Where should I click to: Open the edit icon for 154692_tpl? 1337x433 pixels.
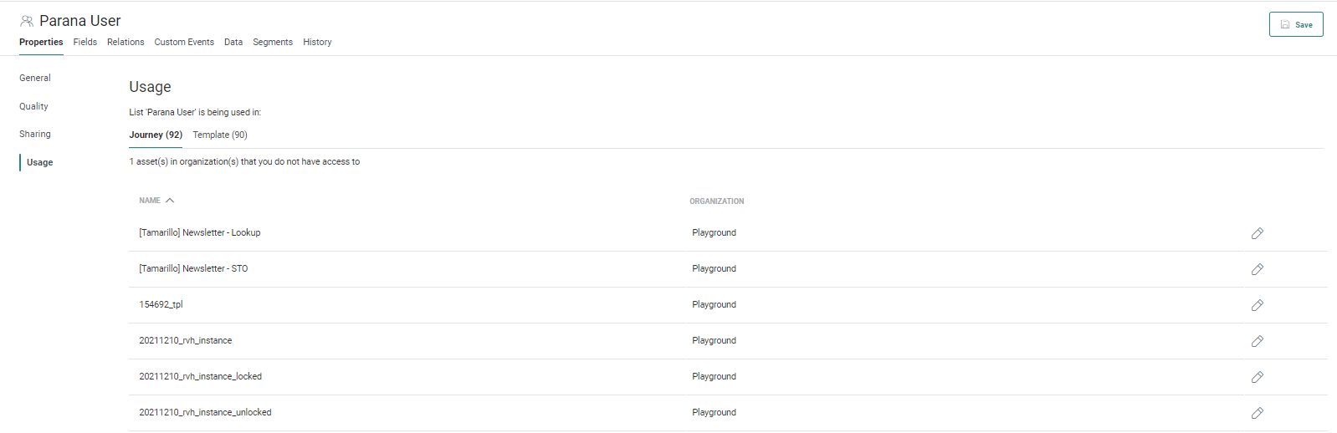pyautogui.click(x=1257, y=305)
